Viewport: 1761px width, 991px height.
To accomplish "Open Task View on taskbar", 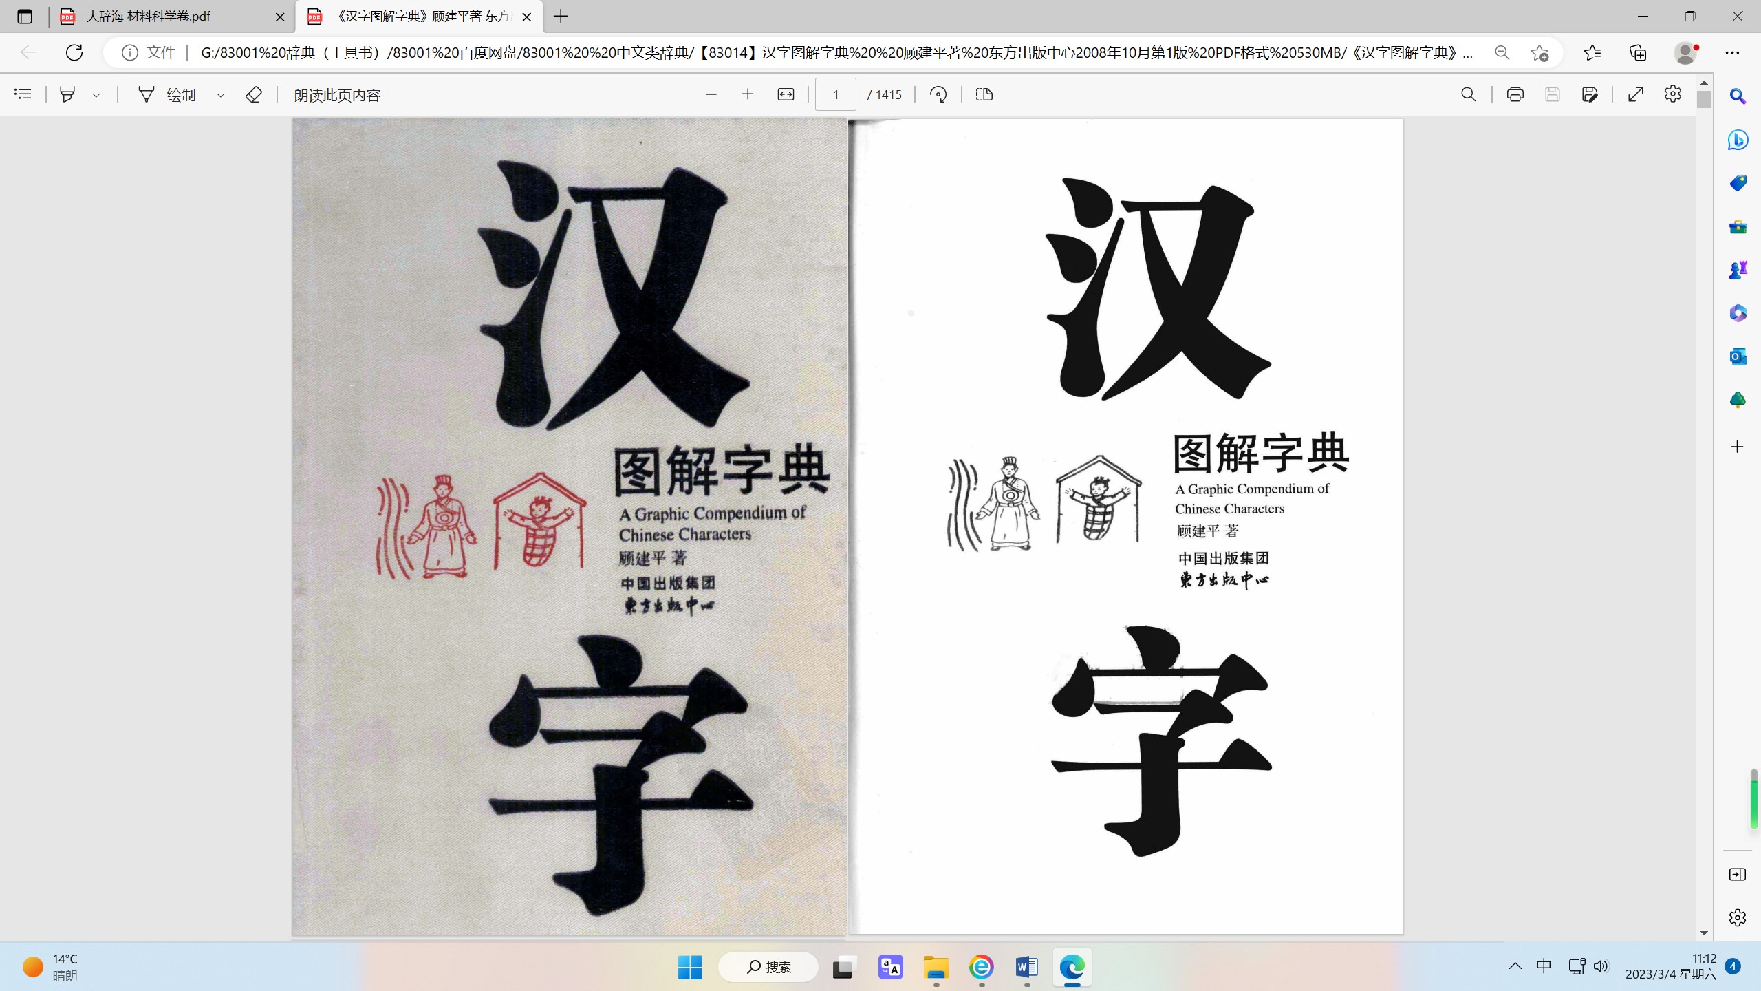I will pos(844,967).
